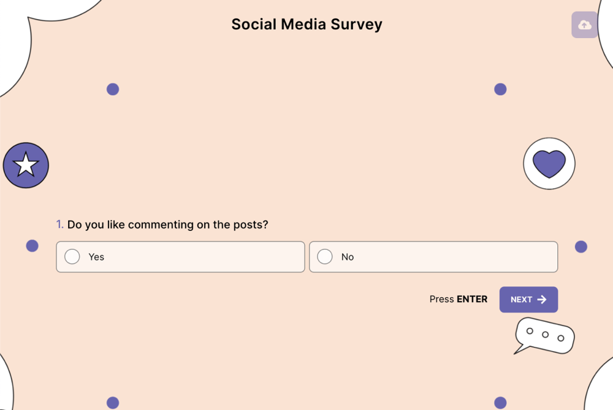
Task: Click the arrow icon inside the NEXT button
Action: tap(542, 300)
